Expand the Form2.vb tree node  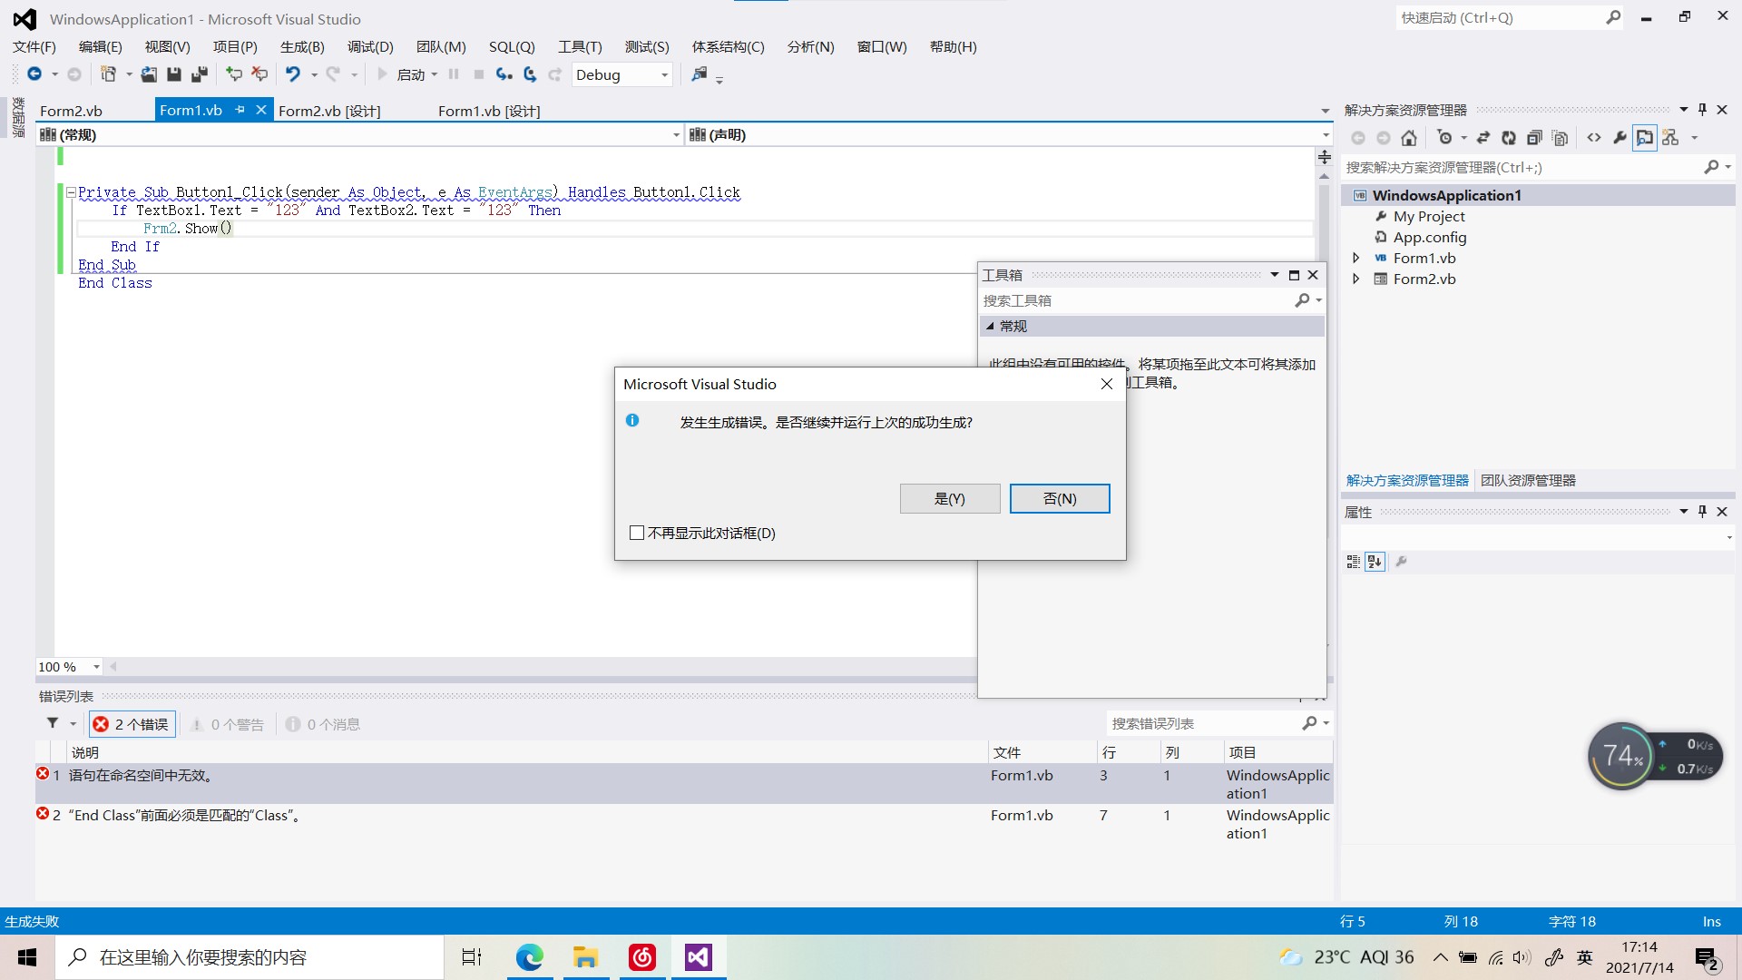coord(1355,279)
